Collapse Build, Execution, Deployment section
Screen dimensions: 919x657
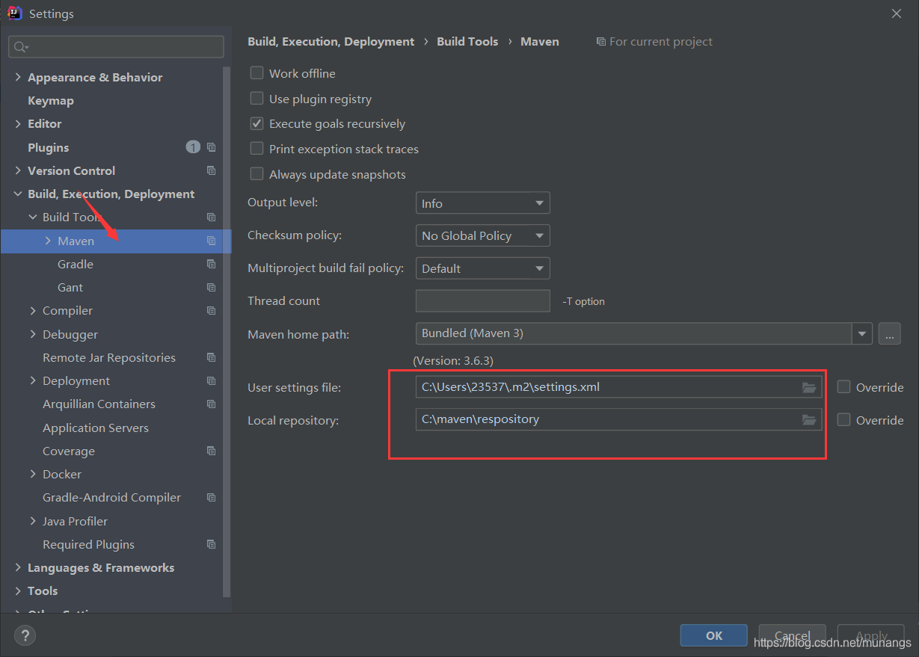click(18, 194)
